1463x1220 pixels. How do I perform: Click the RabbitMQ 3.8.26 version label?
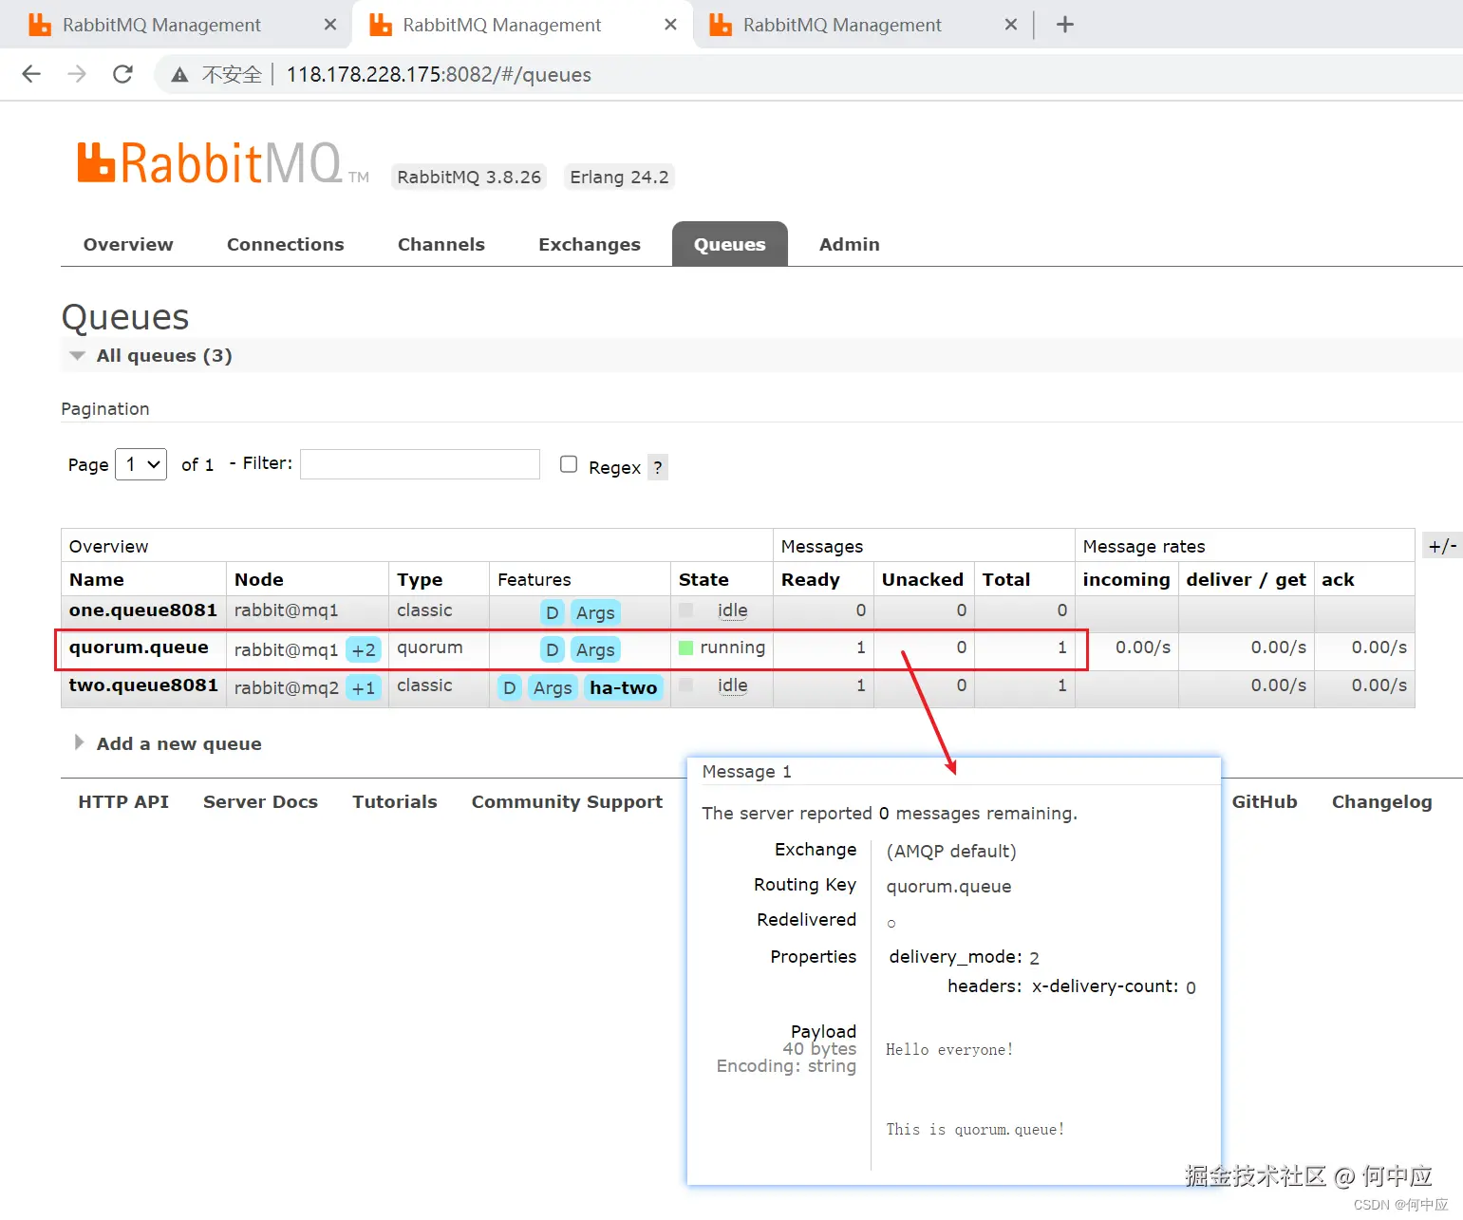(469, 178)
